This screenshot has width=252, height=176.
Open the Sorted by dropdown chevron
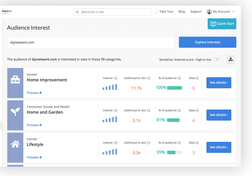(x=217, y=59)
